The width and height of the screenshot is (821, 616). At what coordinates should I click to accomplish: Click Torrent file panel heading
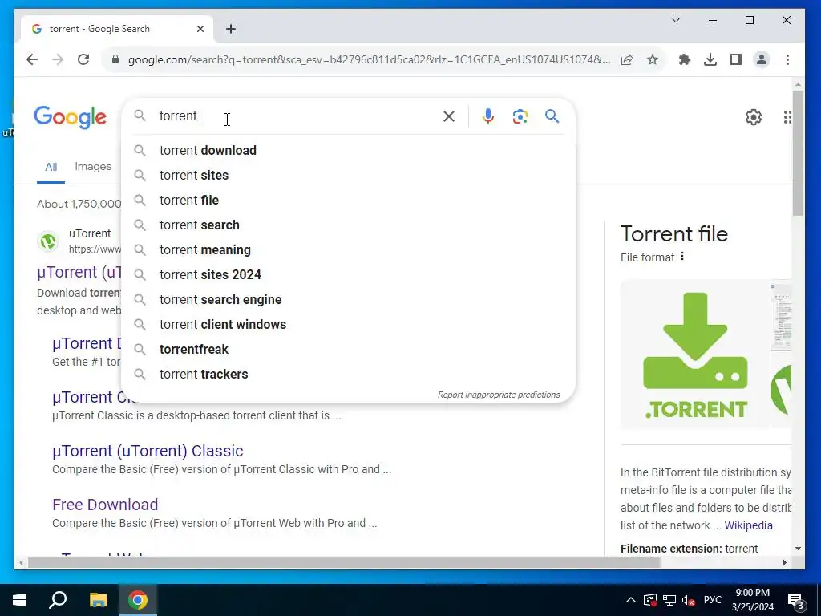click(674, 233)
